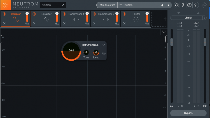Select the Sculptor module tab
Viewport: 210px width, 118px height.
point(16,19)
